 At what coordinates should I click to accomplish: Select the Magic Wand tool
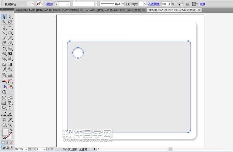(x=4, y=22)
